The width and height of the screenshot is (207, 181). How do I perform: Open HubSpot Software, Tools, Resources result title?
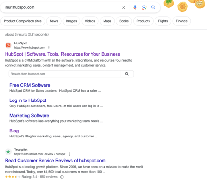[63, 54]
